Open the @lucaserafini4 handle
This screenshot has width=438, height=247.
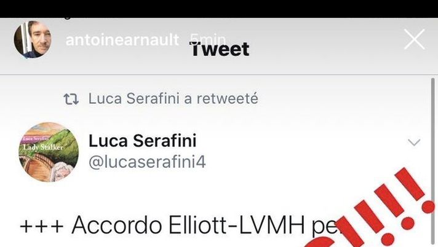click(x=147, y=162)
